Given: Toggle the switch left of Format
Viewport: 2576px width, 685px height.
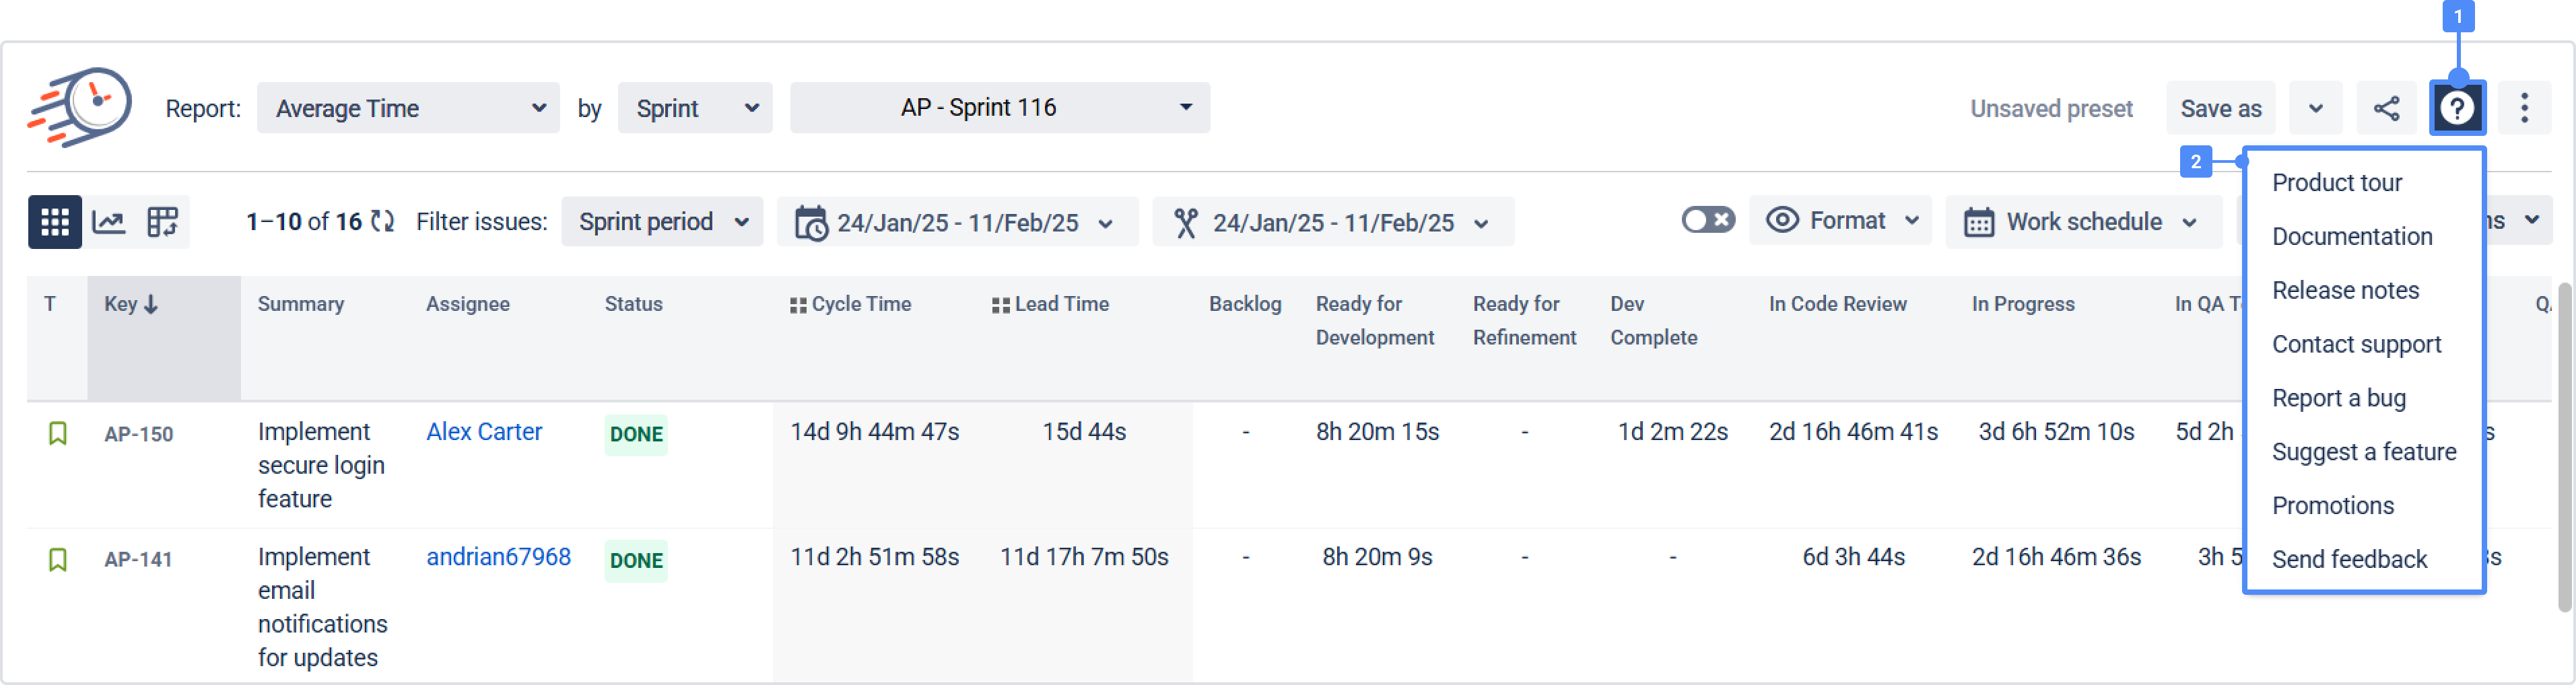Looking at the screenshot, I should (x=1707, y=220).
